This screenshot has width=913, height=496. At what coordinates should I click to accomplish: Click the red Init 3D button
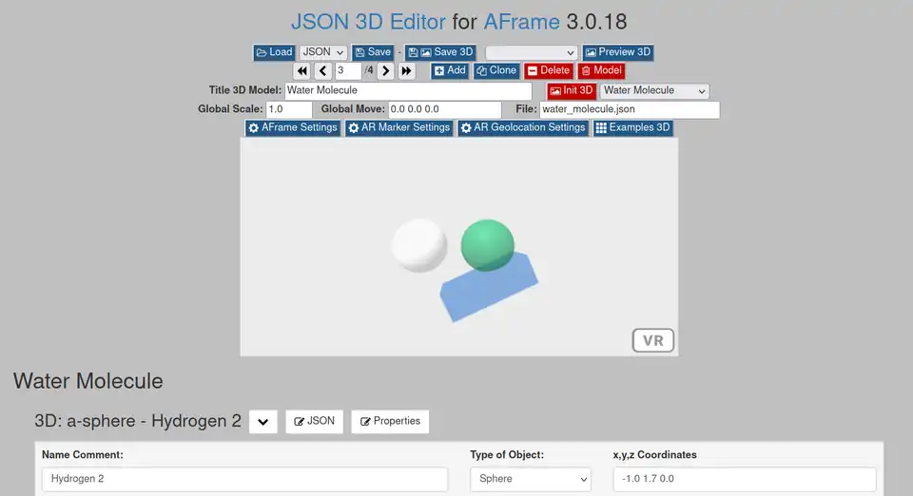(572, 90)
